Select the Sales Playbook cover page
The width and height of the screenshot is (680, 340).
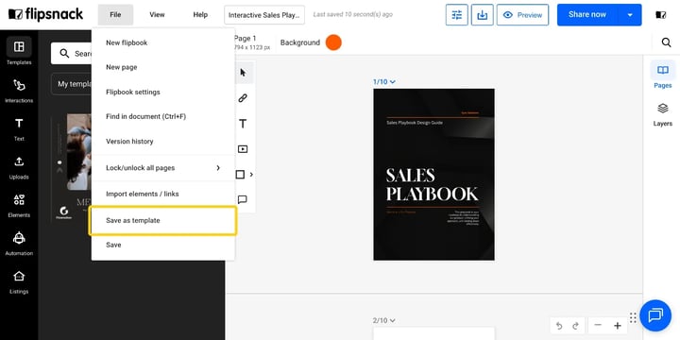point(433,175)
